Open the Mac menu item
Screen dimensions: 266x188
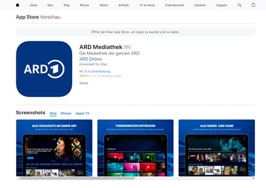point(50,5)
